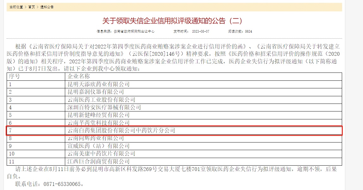
Task: Open the 首页 breadcrumb link
Action: point(31,7)
